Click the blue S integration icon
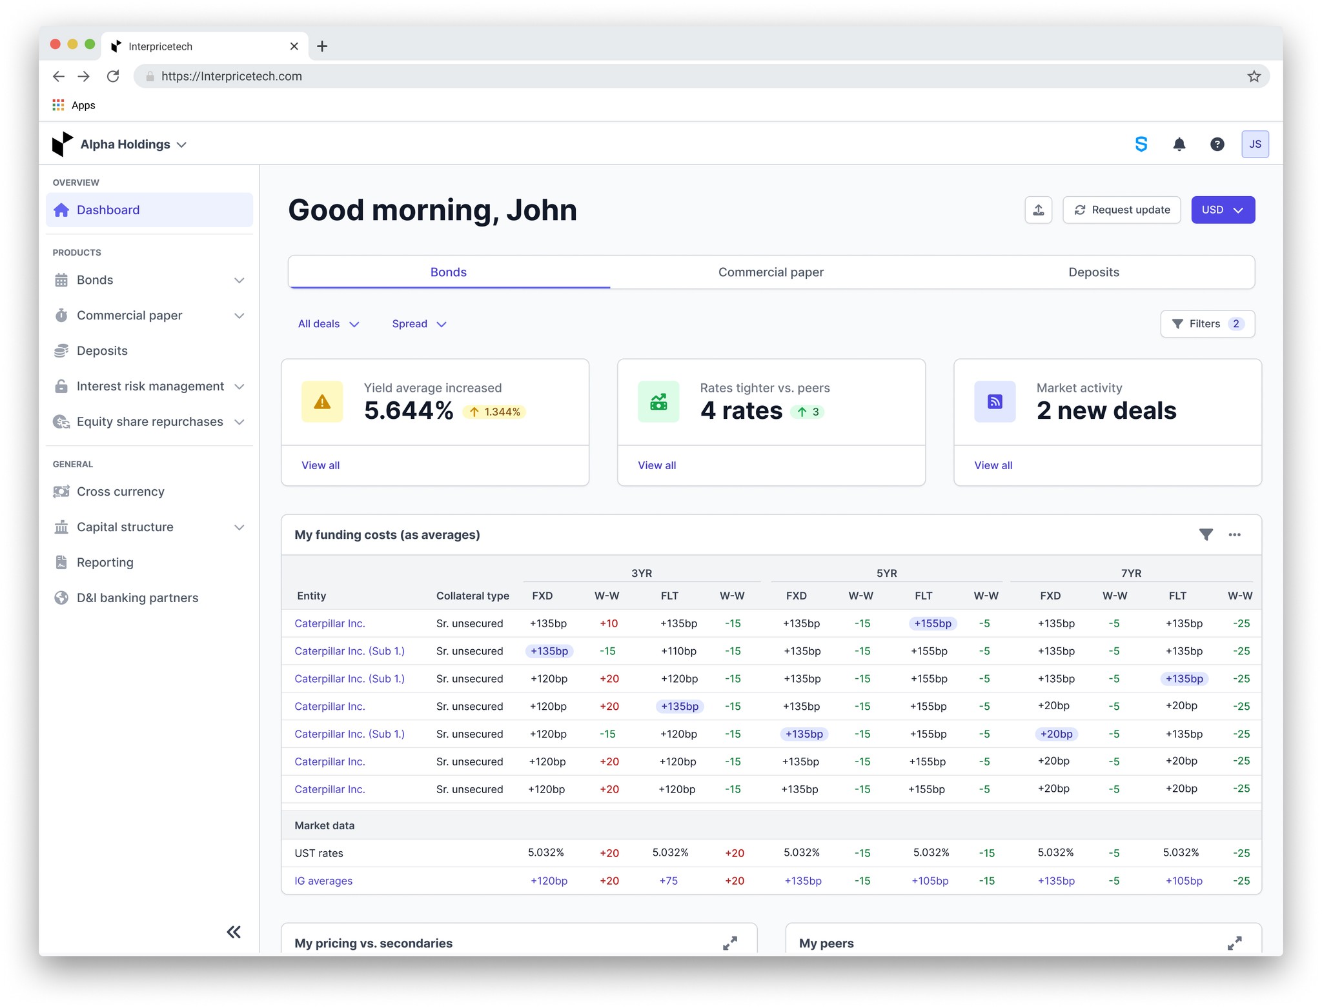 click(x=1141, y=145)
